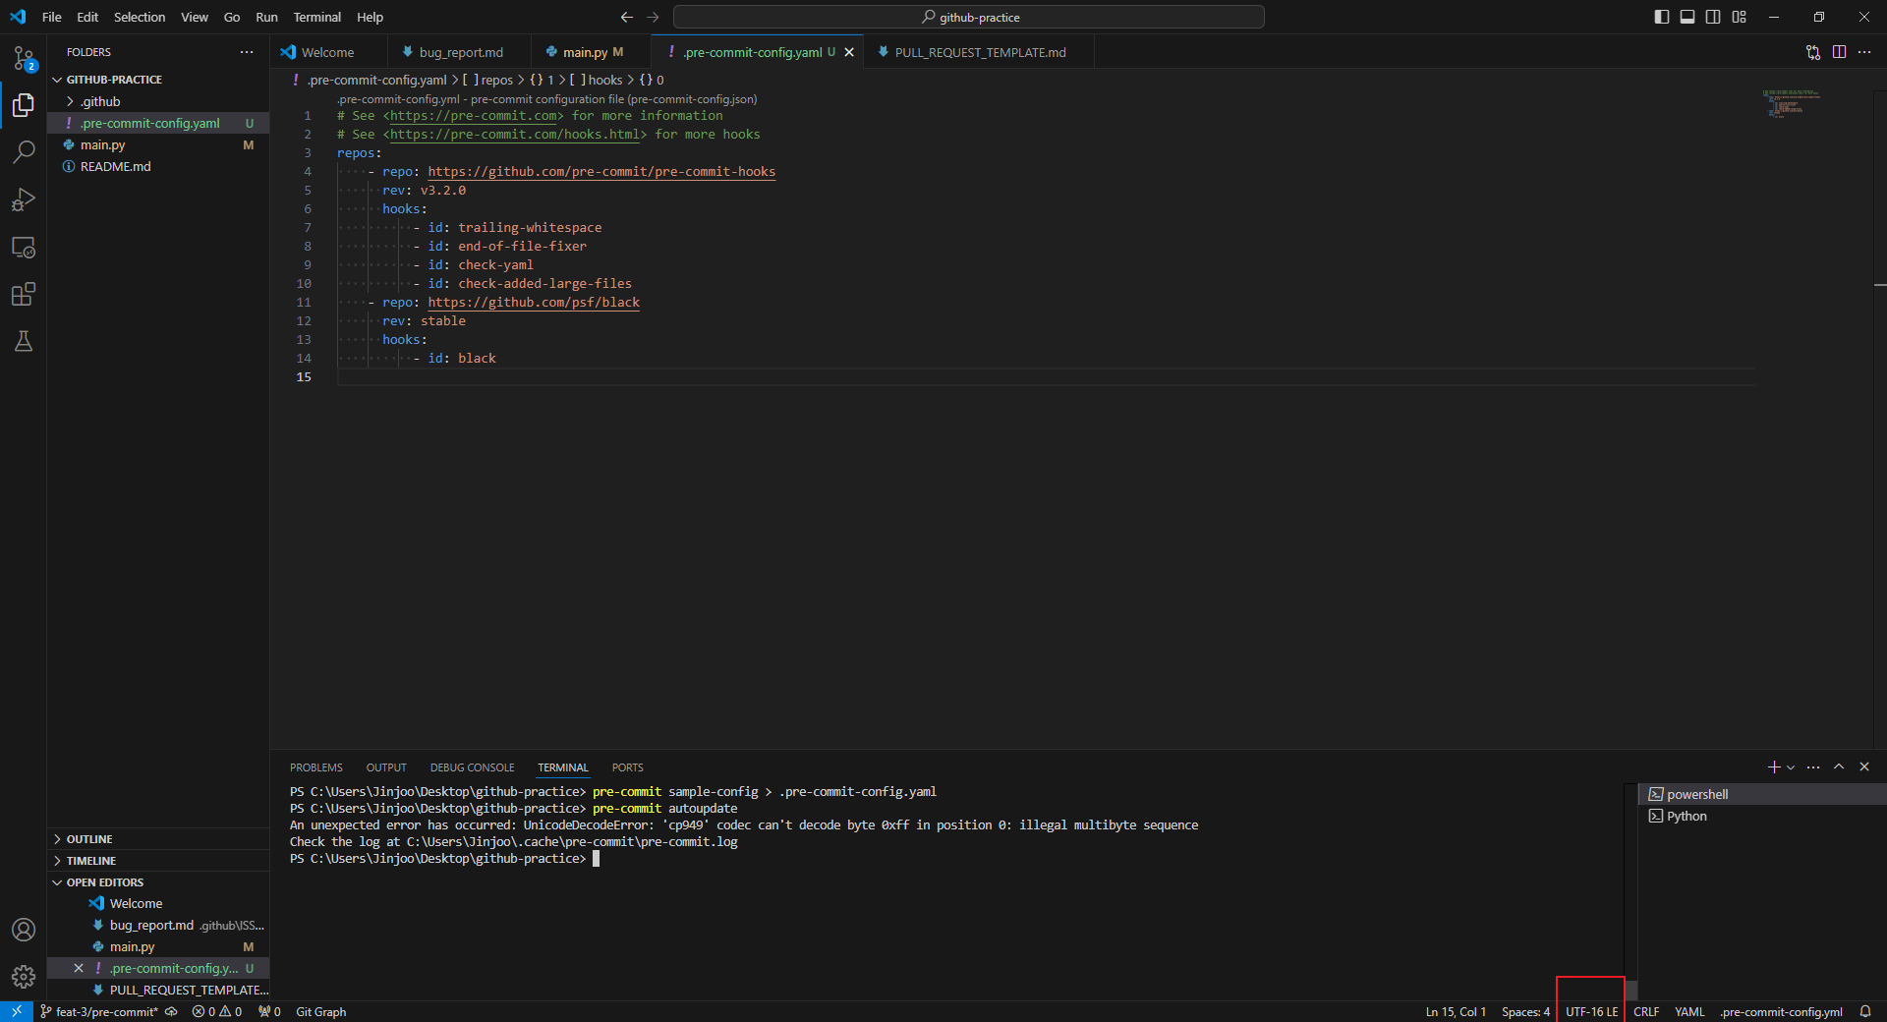Image resolution: width=1887 pixels, height=1022 pixels.
Task: Change CRLF end of line sequence
Action: 1646,1011
